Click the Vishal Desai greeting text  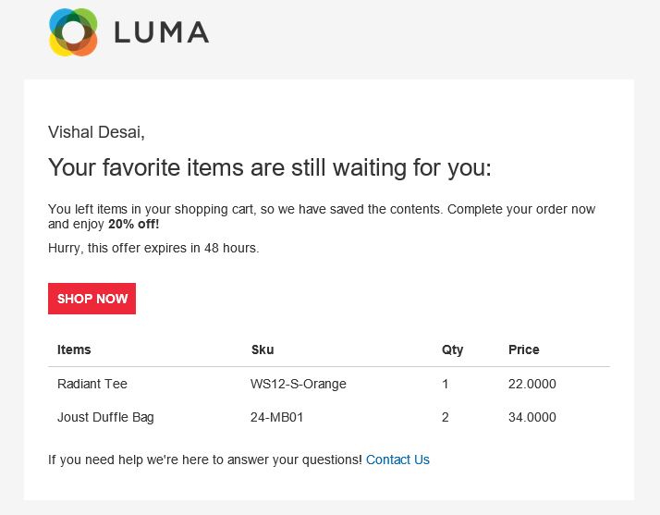[x=96, y=132]
